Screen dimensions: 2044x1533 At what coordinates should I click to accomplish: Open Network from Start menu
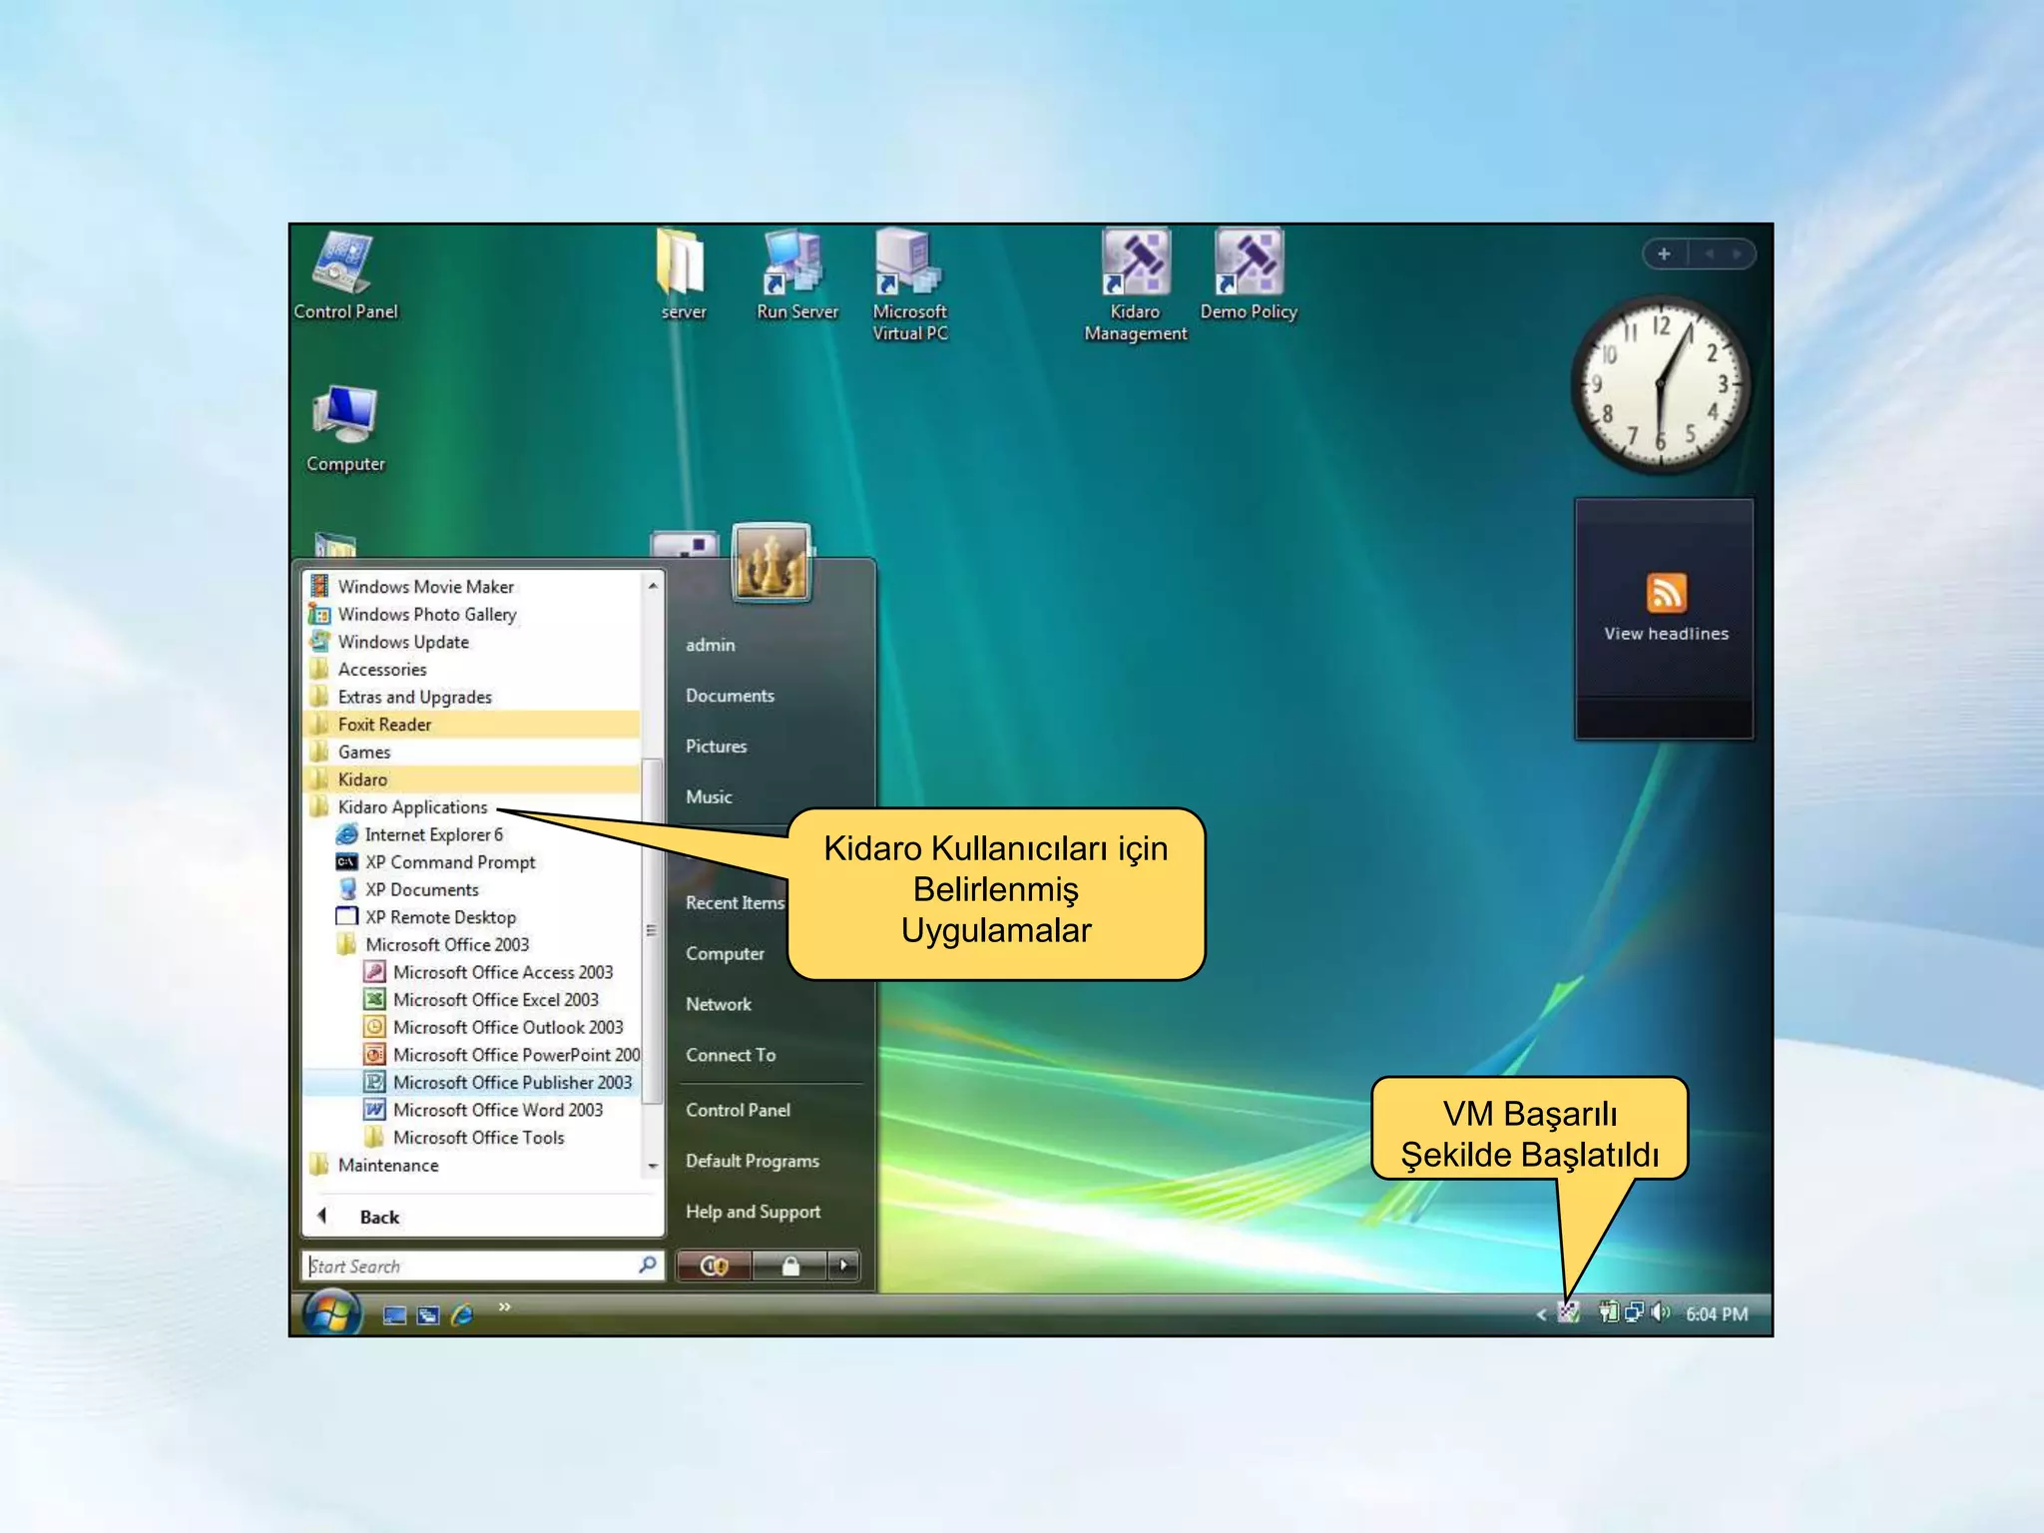pos(718,1004)
